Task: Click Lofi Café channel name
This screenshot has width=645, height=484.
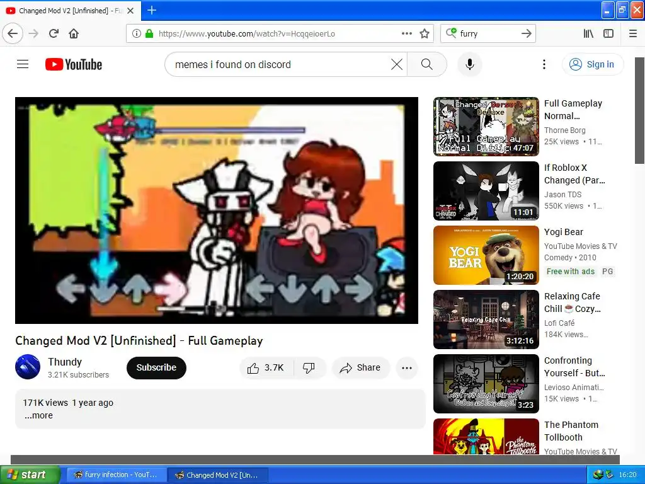Action: (559, 323)
